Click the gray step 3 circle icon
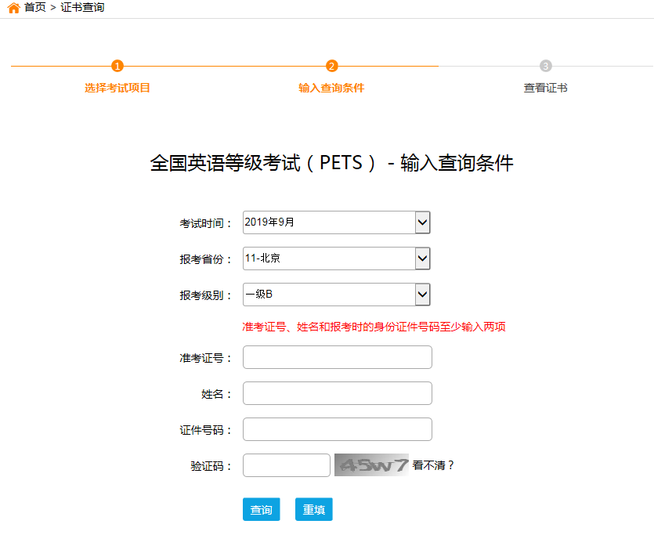Image resolution: width=654 pixels, height=535 pixels. [546, 66]
